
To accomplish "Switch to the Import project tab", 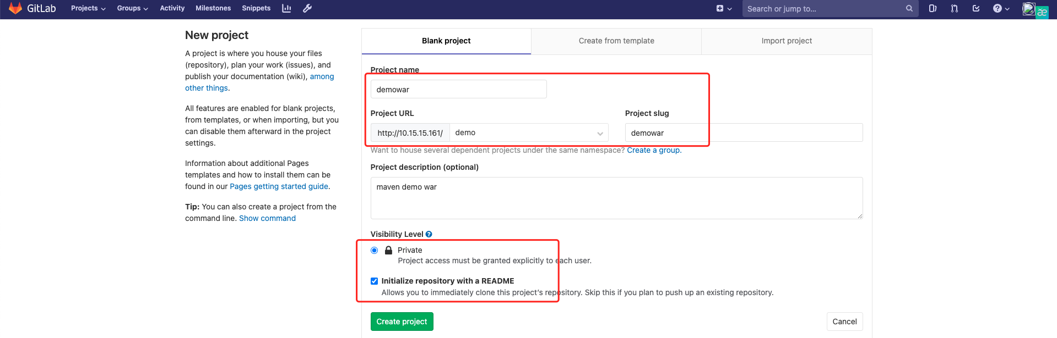I will tap(787, 41).
